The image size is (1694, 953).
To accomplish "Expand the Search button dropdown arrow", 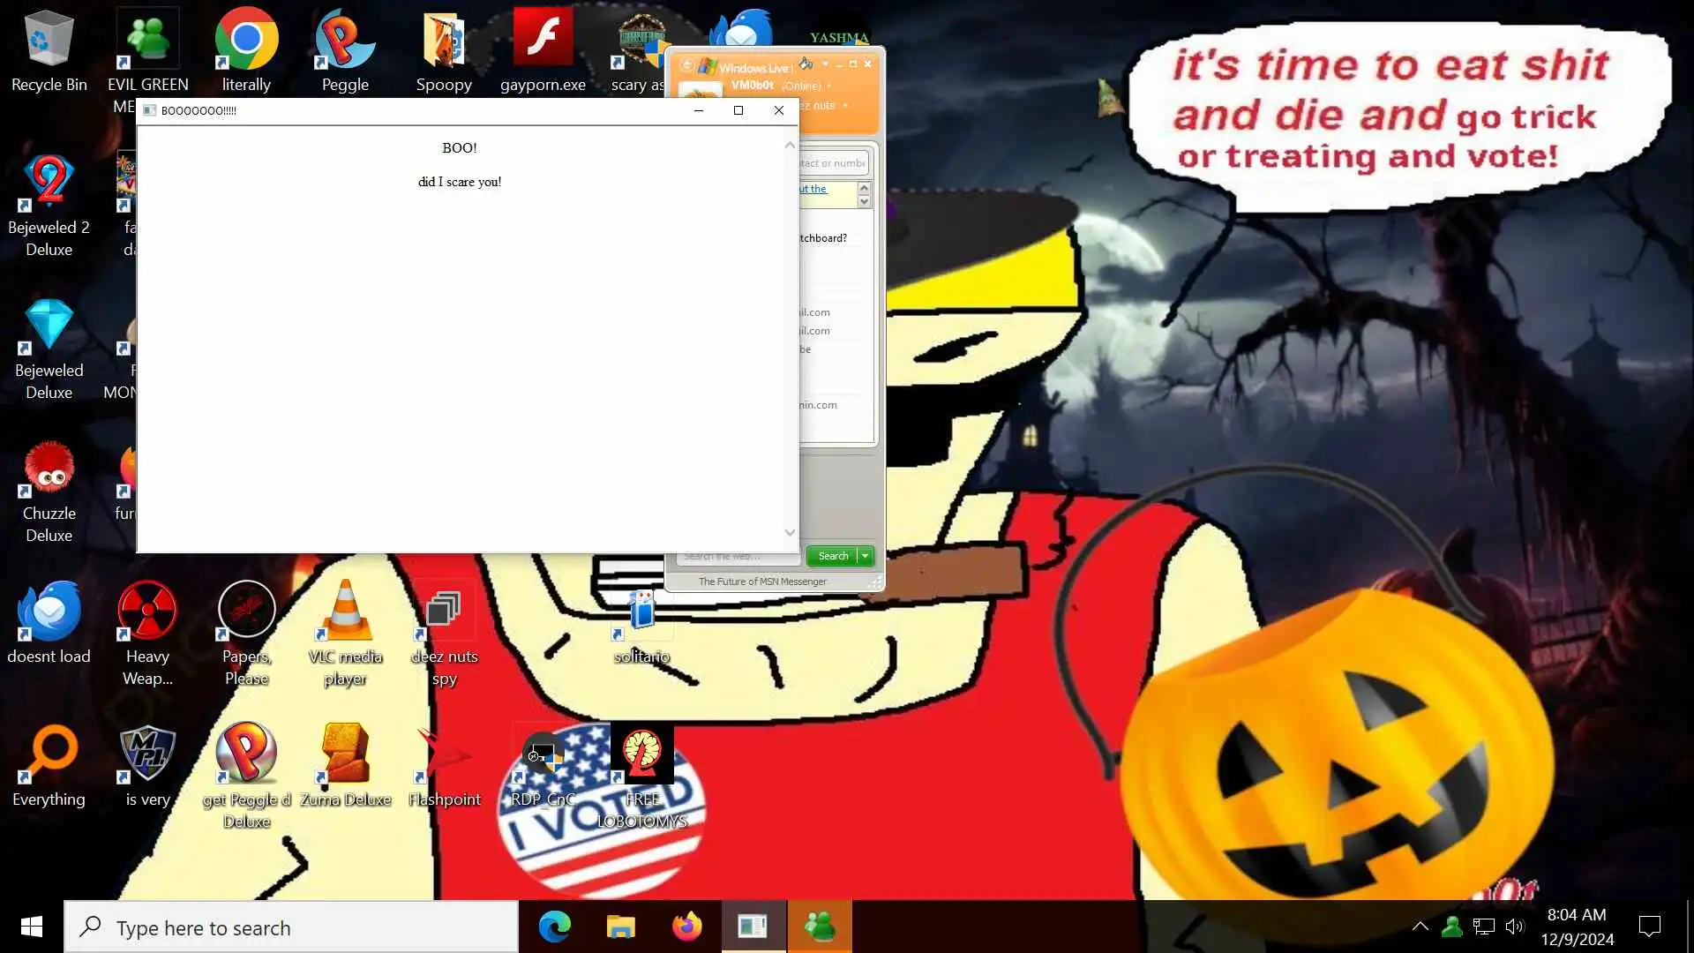I will 866,556.
